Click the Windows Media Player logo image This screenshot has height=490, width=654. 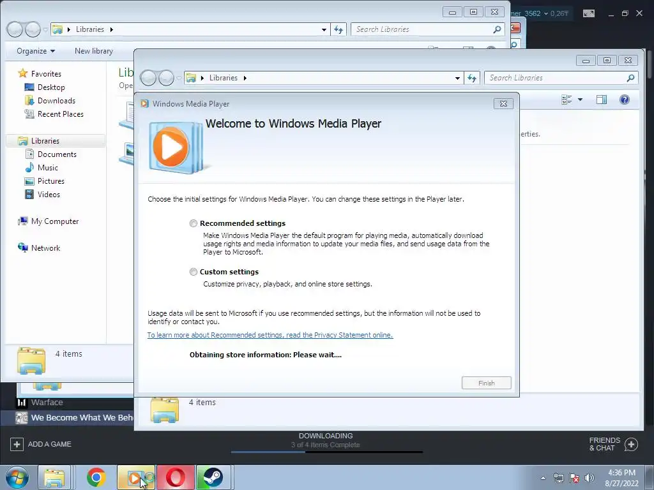(176, 147)
